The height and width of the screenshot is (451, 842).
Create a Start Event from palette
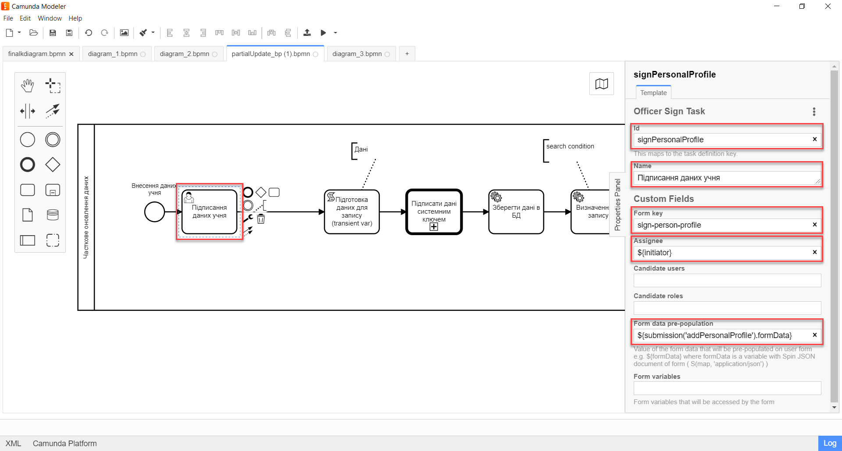(28, 140)
